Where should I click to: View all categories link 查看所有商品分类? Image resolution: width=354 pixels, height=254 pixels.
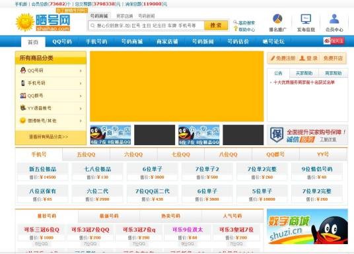tap(48, 137)
